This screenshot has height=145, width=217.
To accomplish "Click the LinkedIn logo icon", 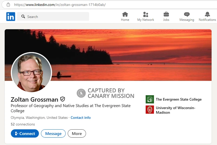I will tap(11, 17).
